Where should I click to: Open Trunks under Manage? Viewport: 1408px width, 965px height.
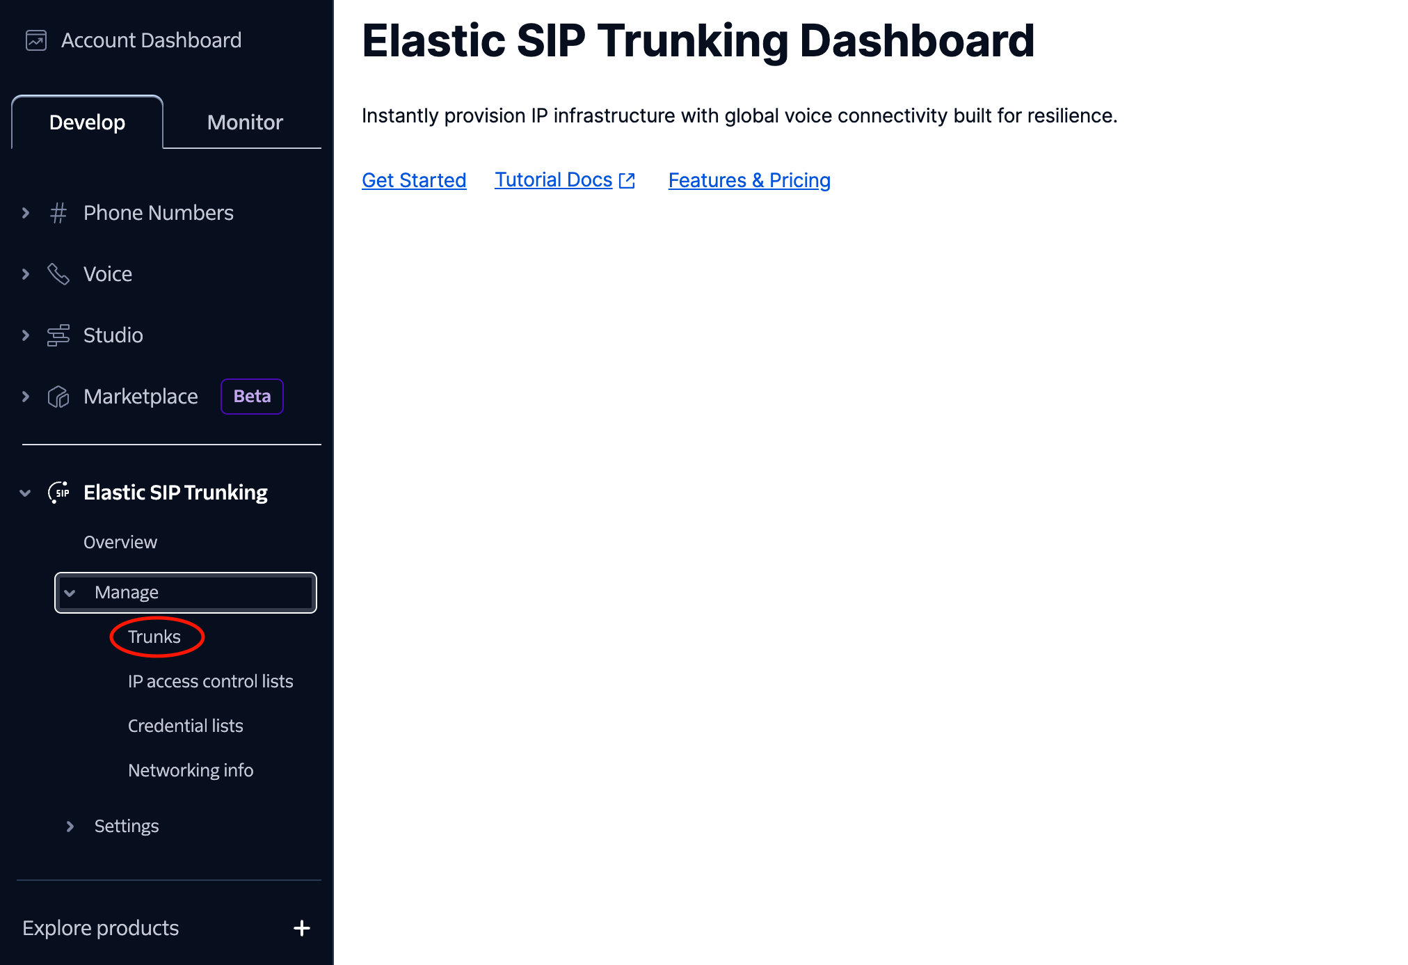pos(154,637)
